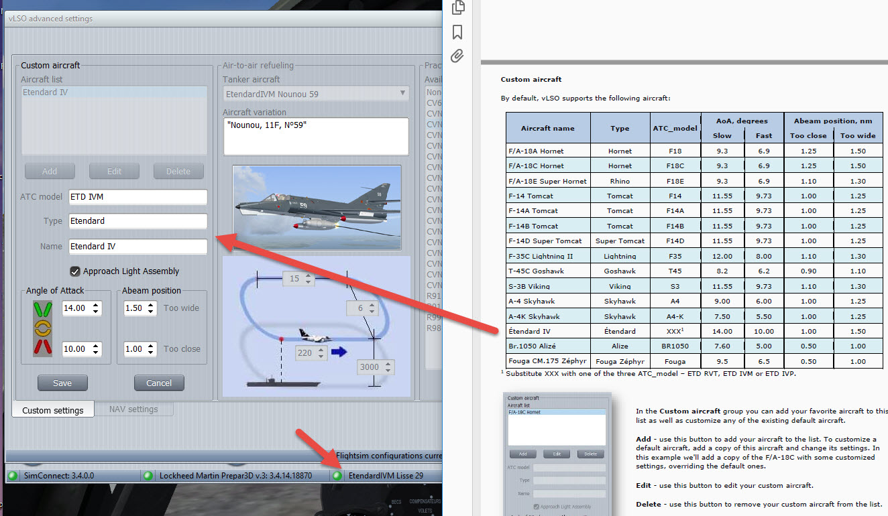Screen dimensions: 888x516
Task: Click the Lockheed Martin Prepar3D status text
Action: [x=235, y=476]
